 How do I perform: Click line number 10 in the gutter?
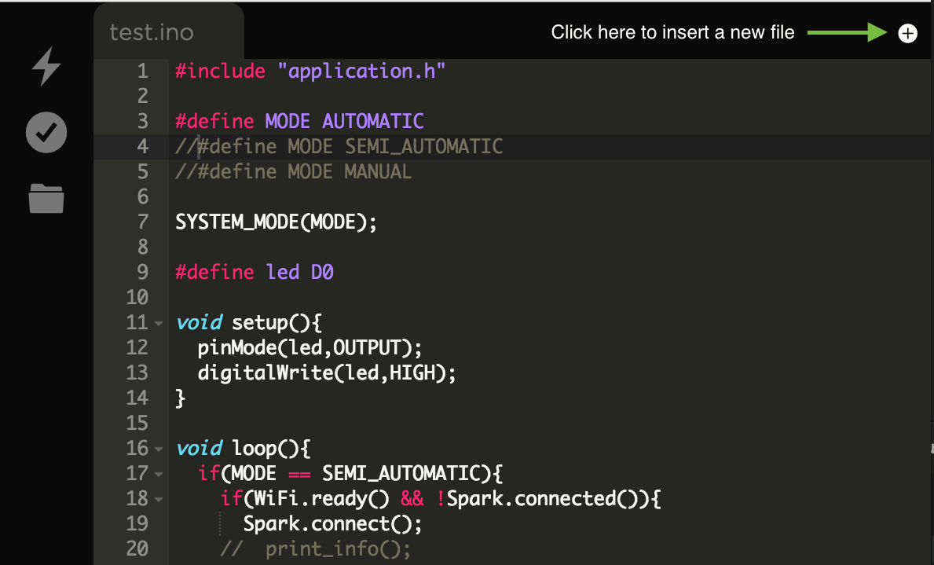pos(137,297)
